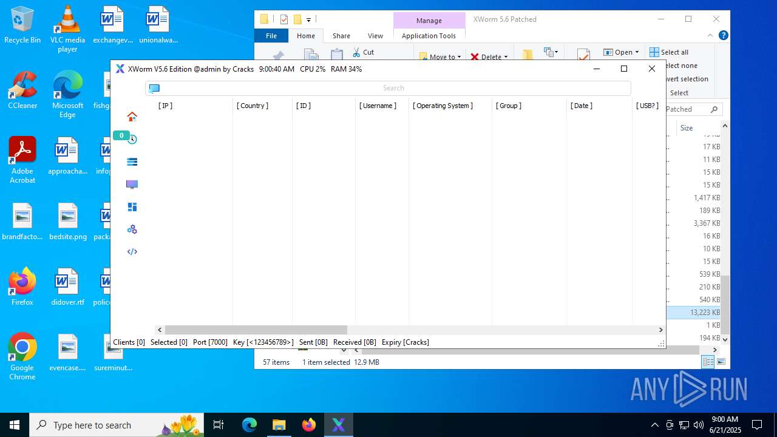Open File Explorer help question mark
This screenshot has width=777, height=437.
click(723, 36)
